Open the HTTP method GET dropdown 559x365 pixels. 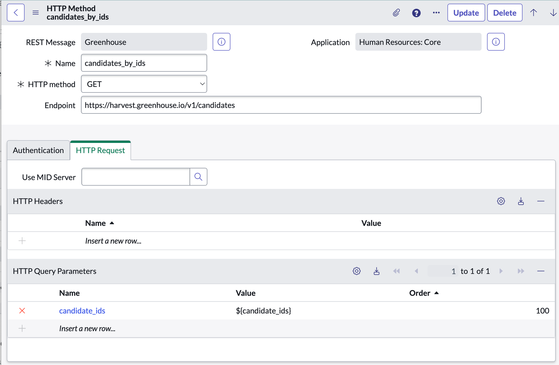pos(144,84)
